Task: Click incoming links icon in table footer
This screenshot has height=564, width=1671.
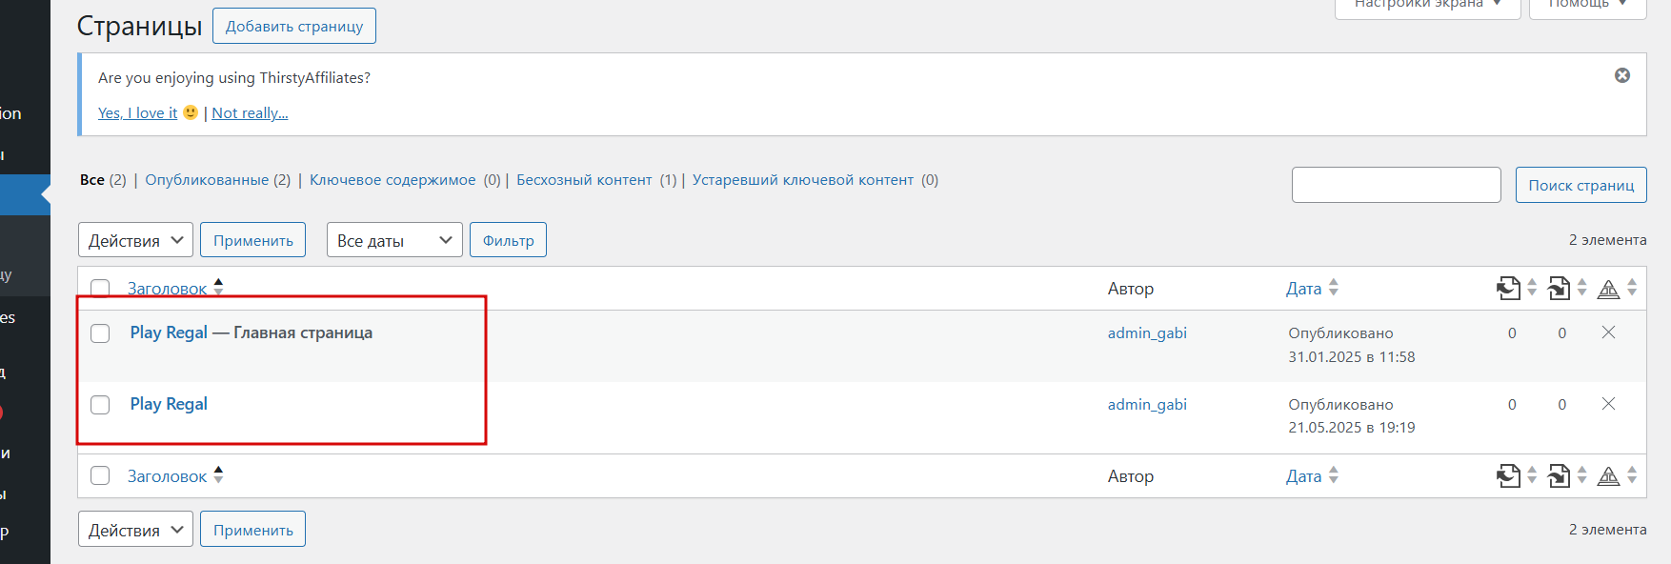Action: [x=1559, y=475]
